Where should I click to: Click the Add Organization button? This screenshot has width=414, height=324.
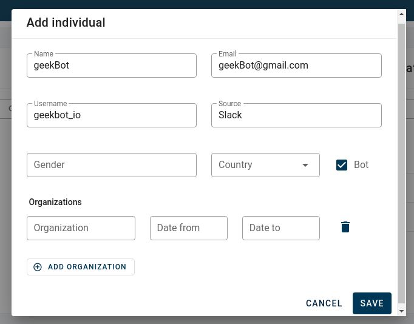[81, 267]
